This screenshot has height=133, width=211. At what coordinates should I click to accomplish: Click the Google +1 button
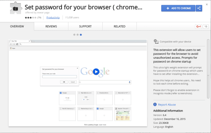pyautogui.click(x=198, y=27)
